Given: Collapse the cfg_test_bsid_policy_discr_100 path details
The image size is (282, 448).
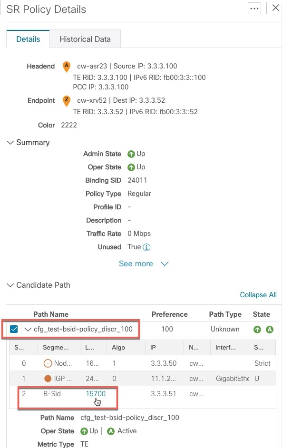Looking at the screenshot, I should (x=28, y=329).
